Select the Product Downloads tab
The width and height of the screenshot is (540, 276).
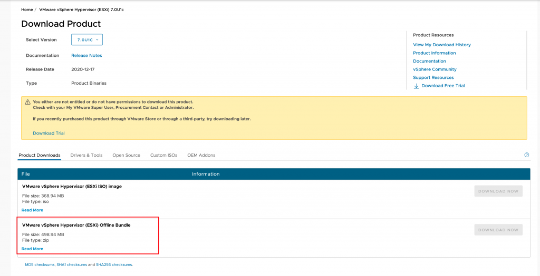40,155
